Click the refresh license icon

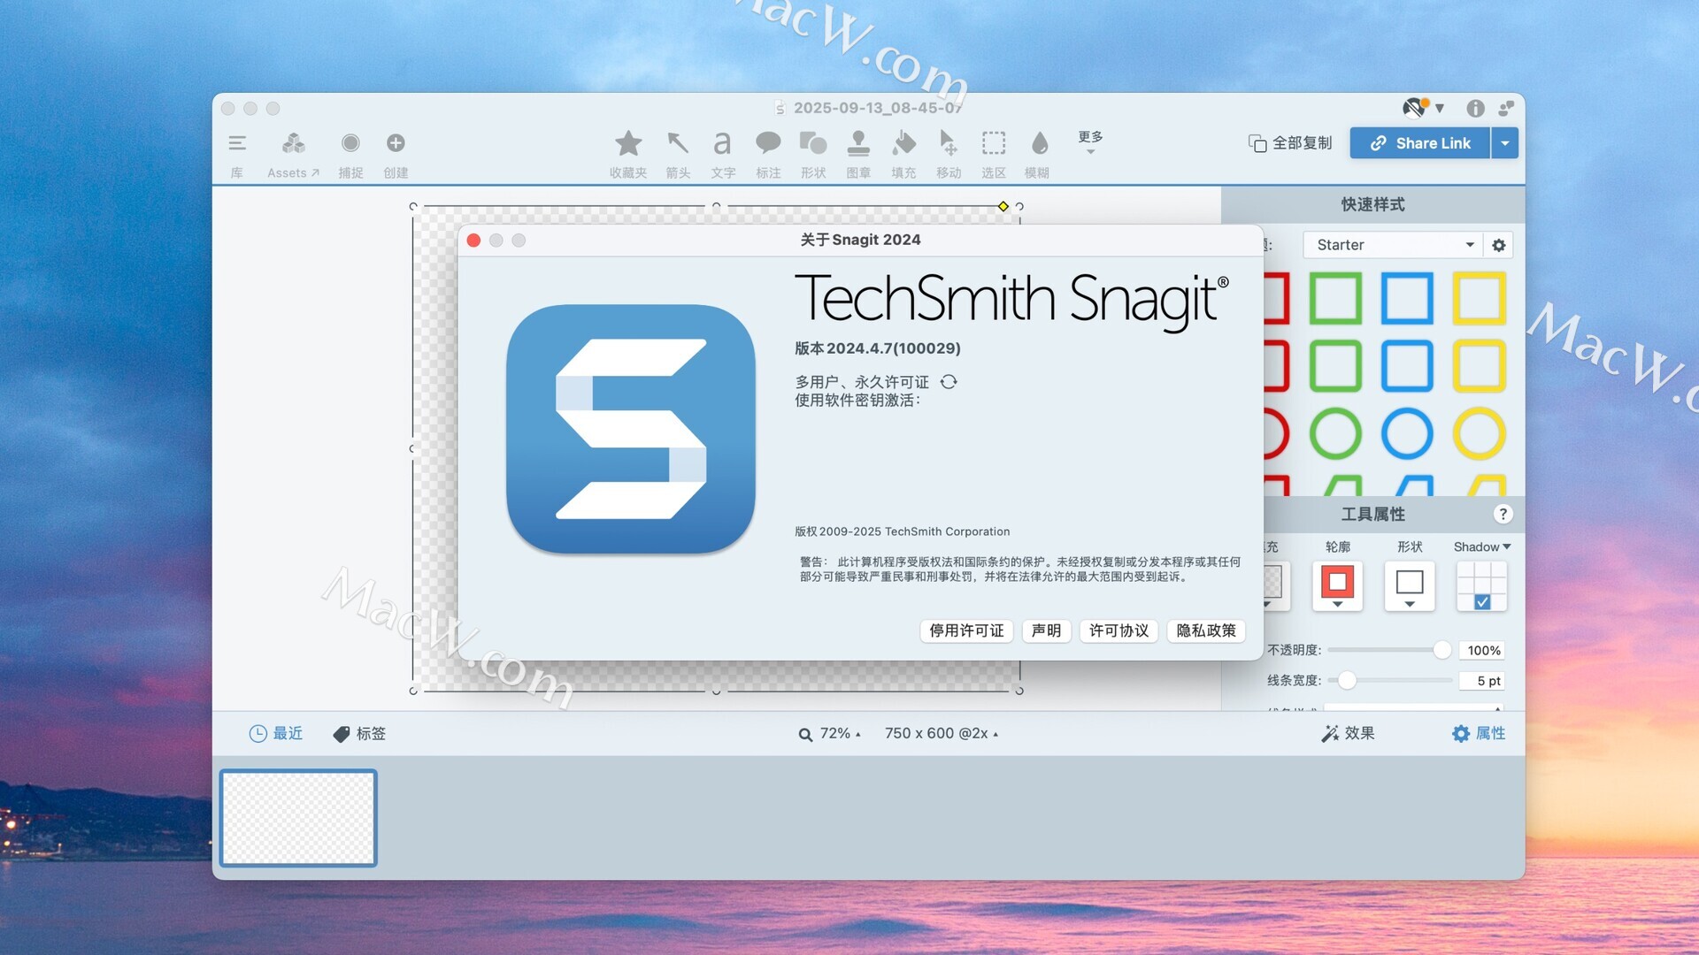coord(949,382)
